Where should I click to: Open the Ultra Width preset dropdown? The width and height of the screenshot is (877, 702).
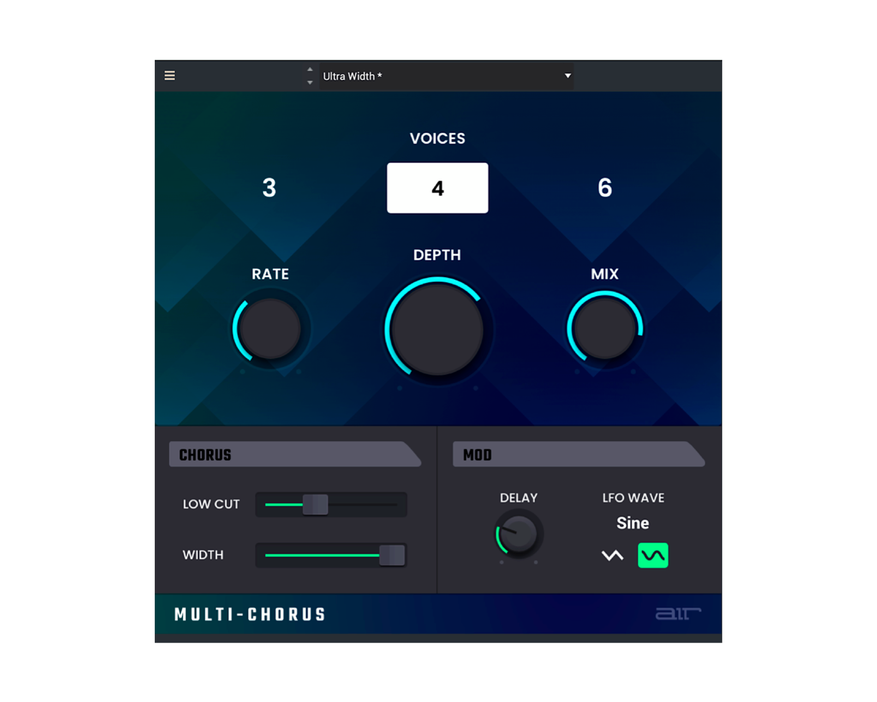(447, 76)
